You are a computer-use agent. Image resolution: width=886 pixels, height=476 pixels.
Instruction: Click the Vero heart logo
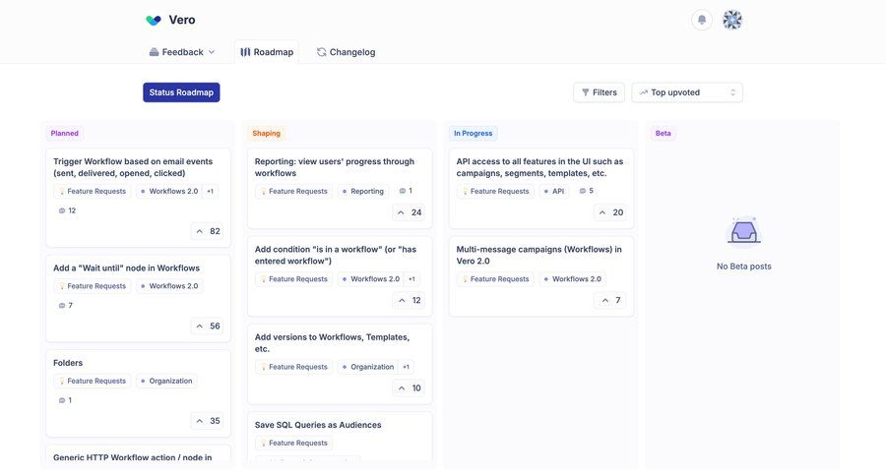pyautogui.click(x=154, y=20)
